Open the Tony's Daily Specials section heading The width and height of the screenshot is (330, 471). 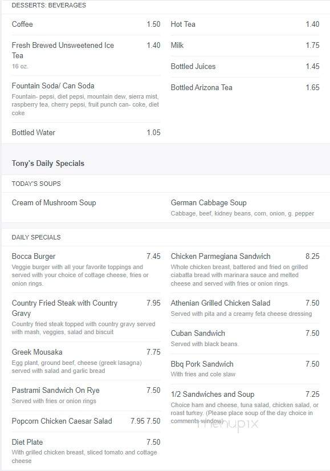click(48, 164)
